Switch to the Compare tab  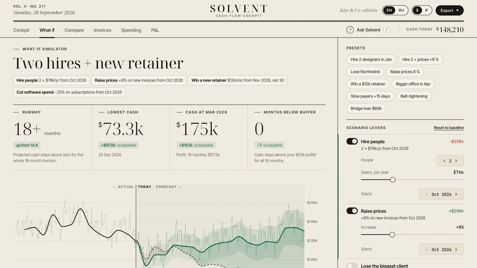click(x=74, y=30)
